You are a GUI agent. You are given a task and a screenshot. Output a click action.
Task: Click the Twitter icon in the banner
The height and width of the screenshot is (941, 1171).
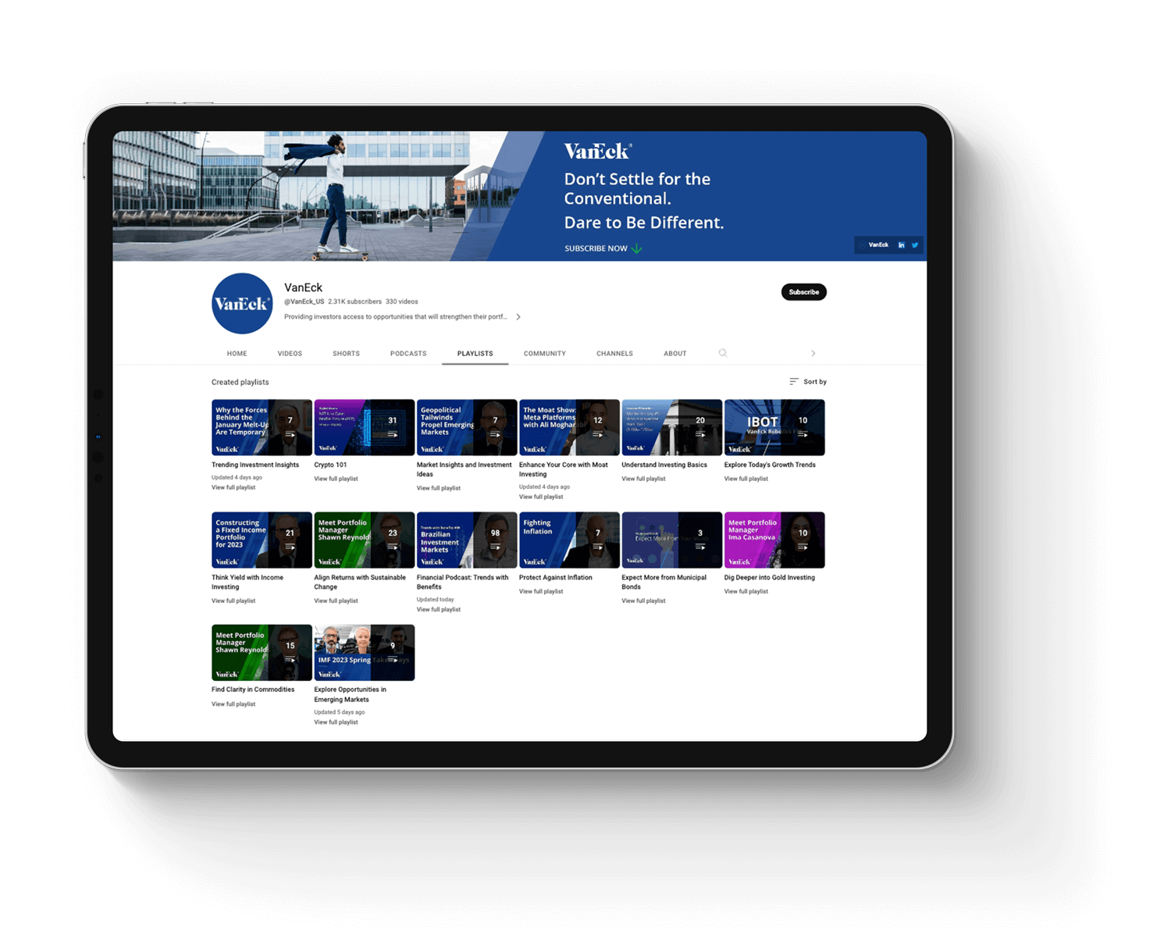pos(915,245)
